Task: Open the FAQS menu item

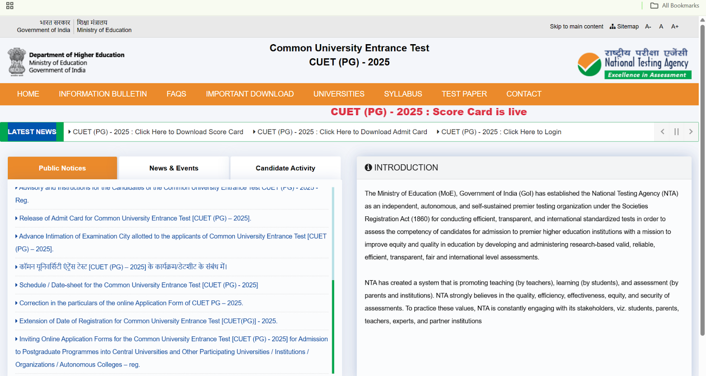Action: (176, 94)
